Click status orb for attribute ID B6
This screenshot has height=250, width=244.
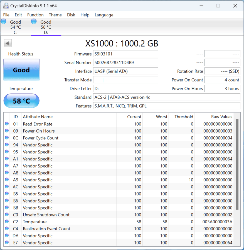pos(7,201)
